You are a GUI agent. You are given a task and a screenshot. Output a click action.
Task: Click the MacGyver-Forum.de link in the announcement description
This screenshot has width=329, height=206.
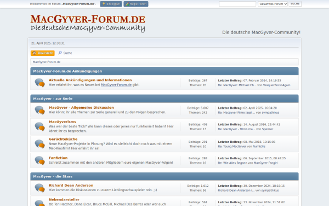point(116,85)
